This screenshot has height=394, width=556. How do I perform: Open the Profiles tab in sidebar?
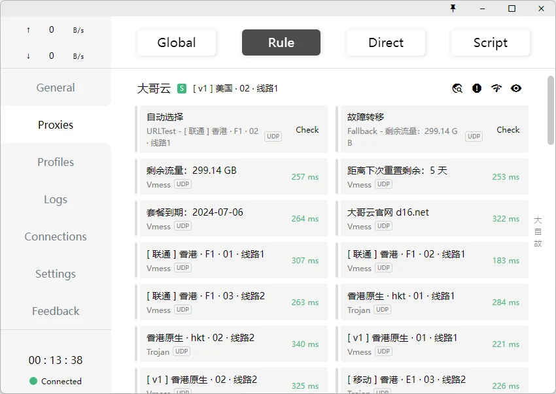(x=56, y=162)
